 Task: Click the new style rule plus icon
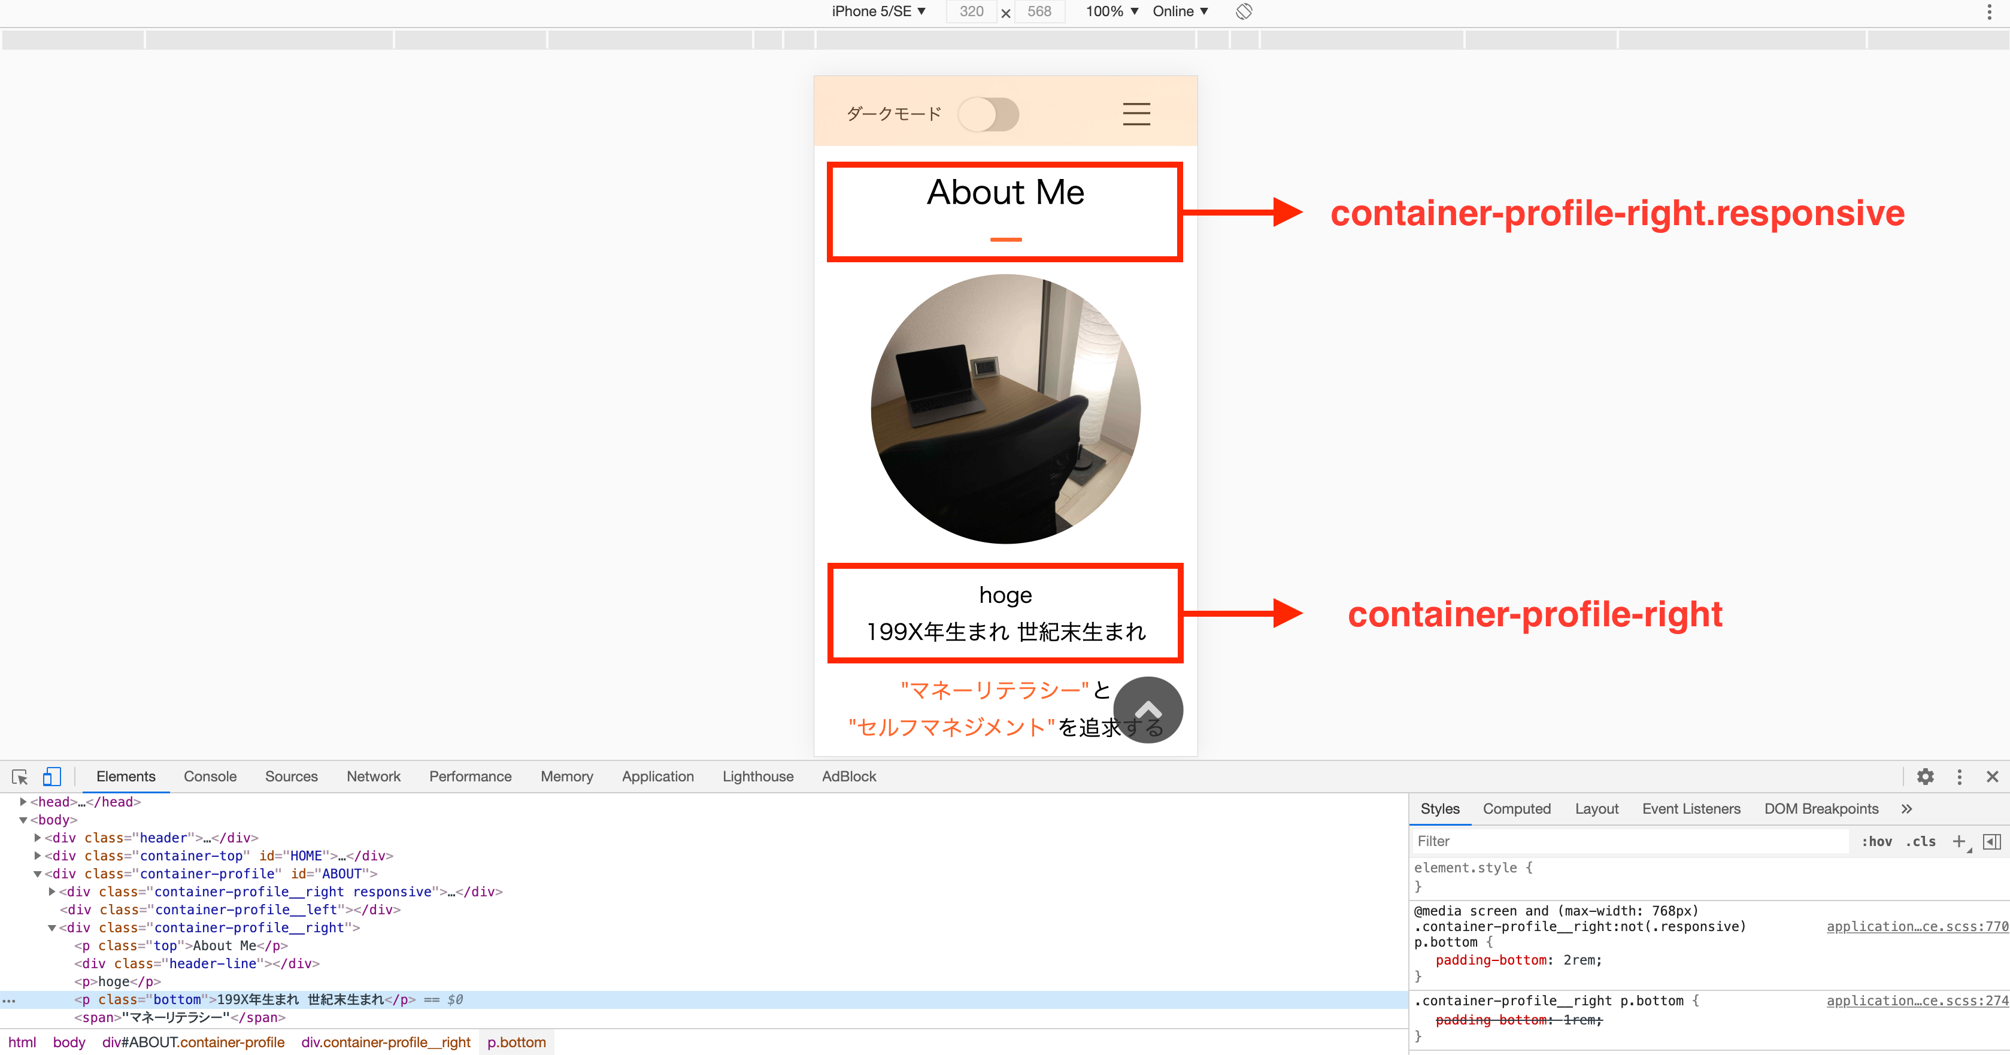[x=1959, y=841]
